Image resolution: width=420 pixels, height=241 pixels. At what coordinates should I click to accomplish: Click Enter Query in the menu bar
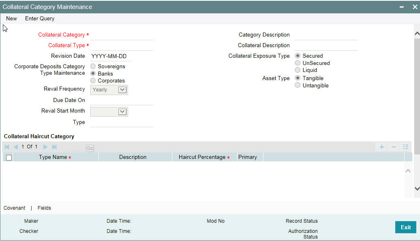40,18
